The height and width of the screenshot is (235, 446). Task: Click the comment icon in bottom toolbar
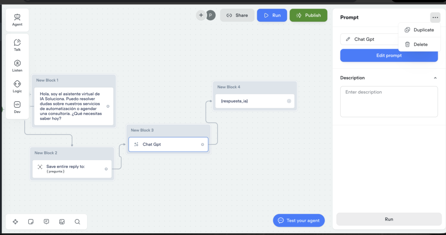(x=46, y=221)
